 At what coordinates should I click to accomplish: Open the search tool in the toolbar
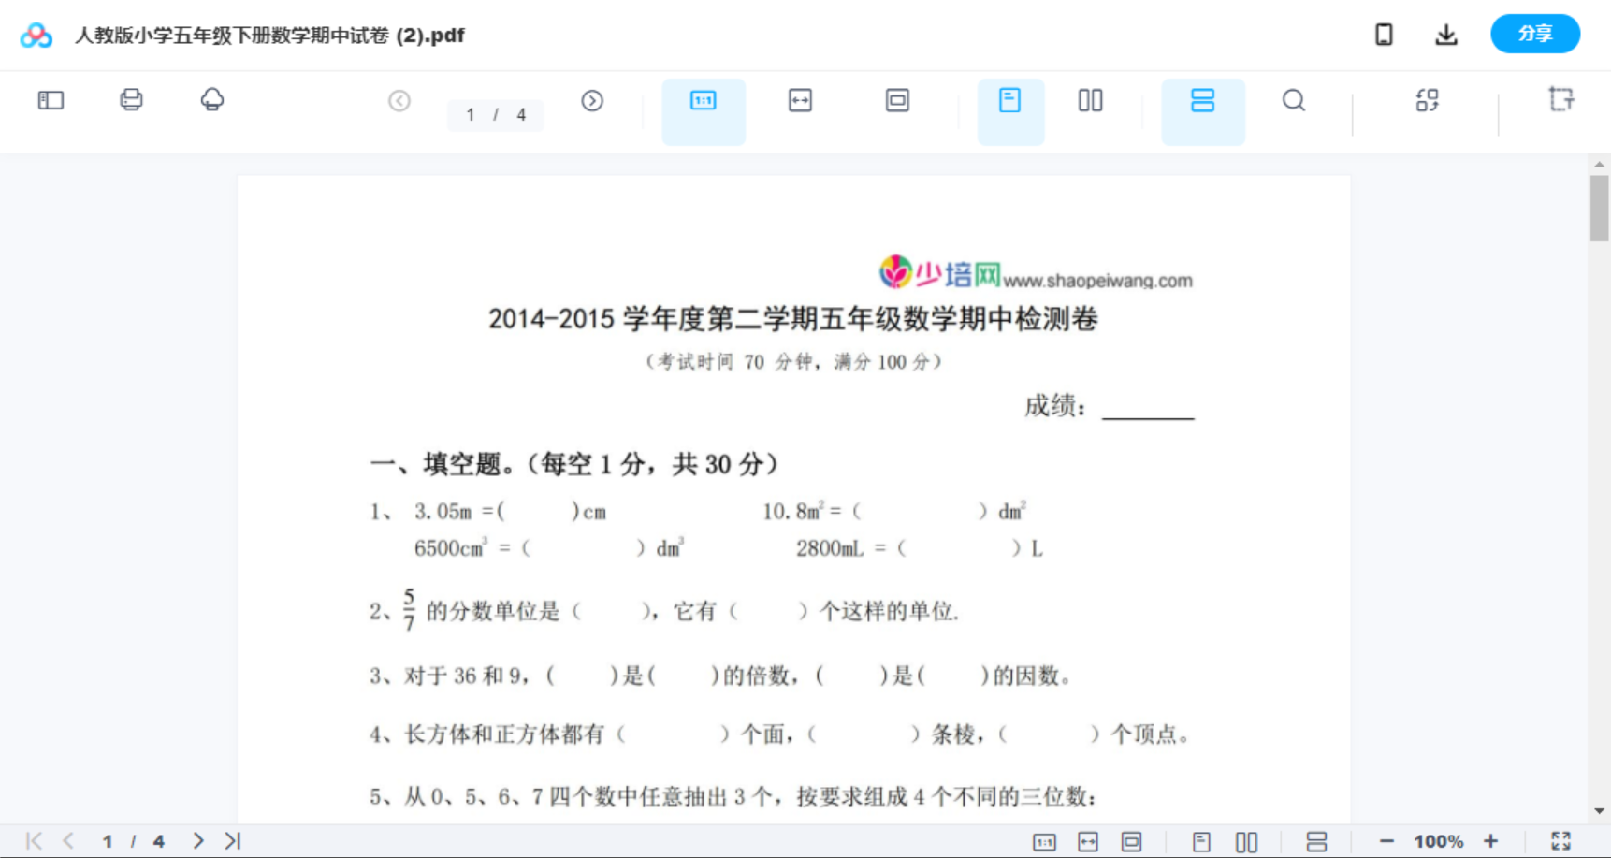pyautogui.click(x=1293, y=99)
